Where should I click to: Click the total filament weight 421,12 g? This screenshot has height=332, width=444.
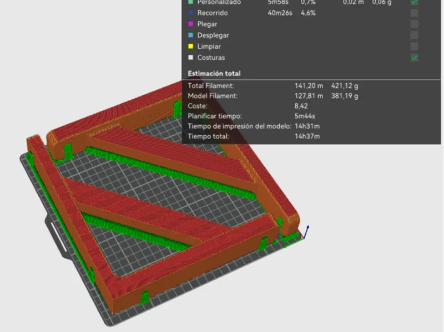(345, 86)
